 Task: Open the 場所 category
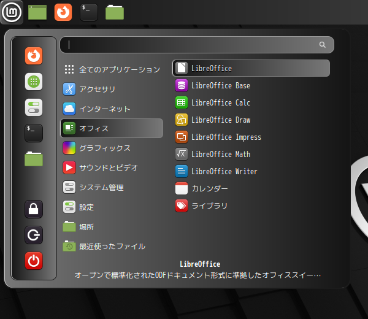pos(112,227)
